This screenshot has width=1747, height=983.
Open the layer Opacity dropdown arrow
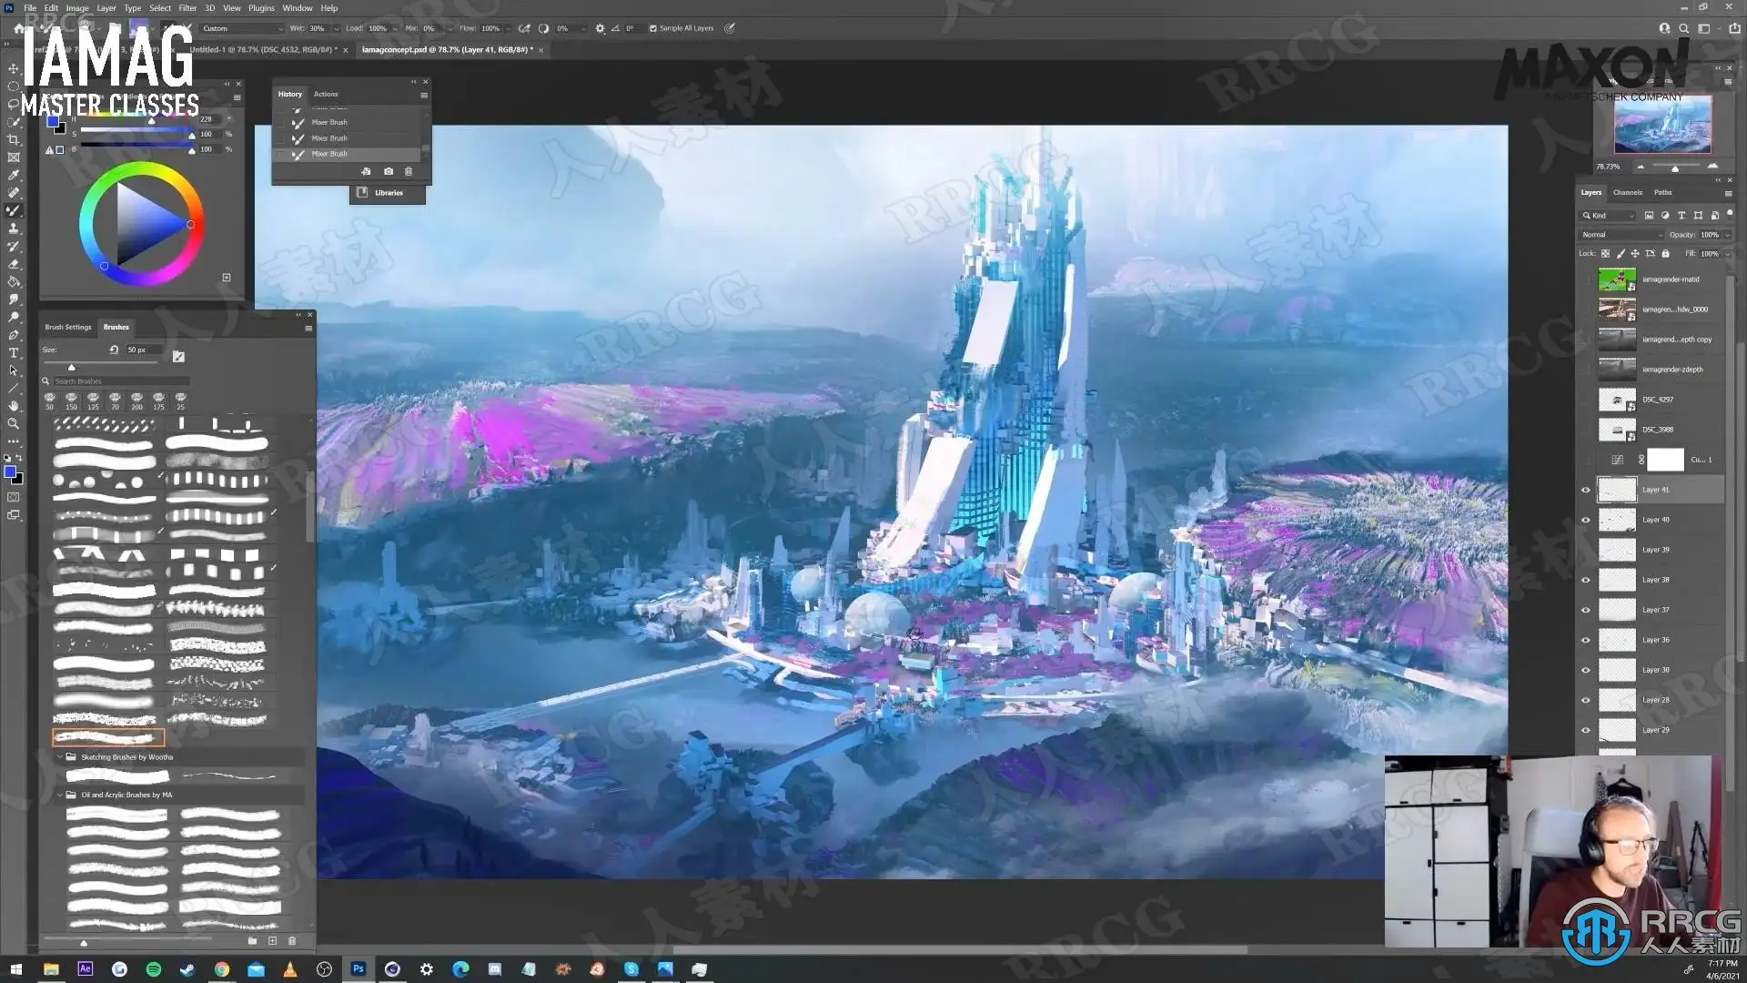(x=1727, y=235)
